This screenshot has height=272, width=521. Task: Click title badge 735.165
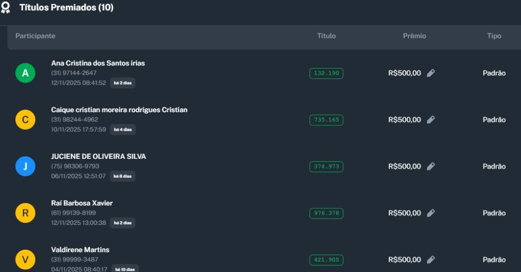[326, 120]
